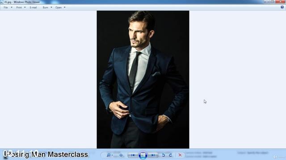Delete the photo with the red X

[180, 155]
